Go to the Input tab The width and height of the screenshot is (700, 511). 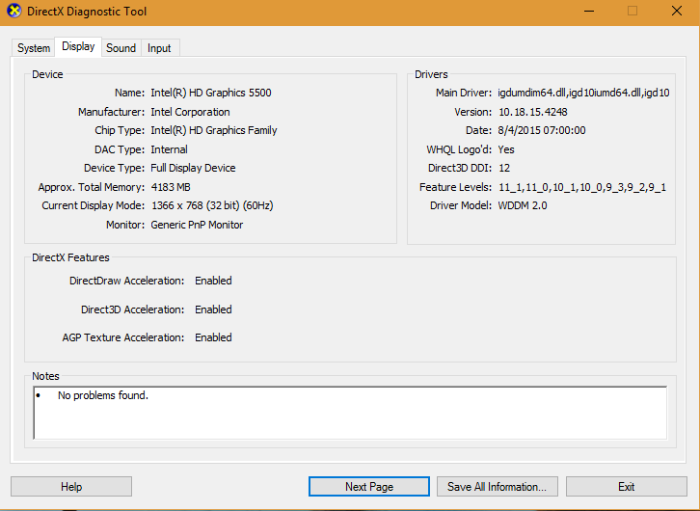point(159,48)
